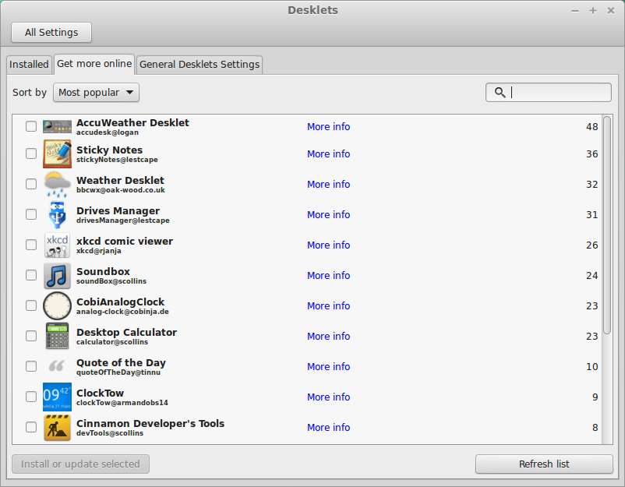The height and width of the screenshot is (487, 625).
Task: Click the Desktop Calculator icon
Action: (57, 336)
